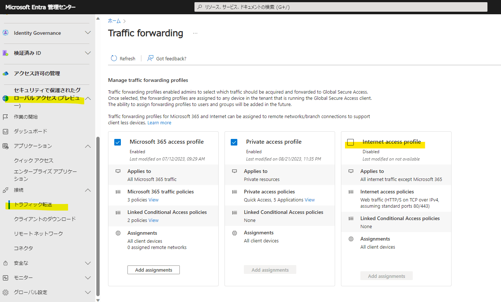Collapse the 接続 section chevron

(x=88, y=190)
